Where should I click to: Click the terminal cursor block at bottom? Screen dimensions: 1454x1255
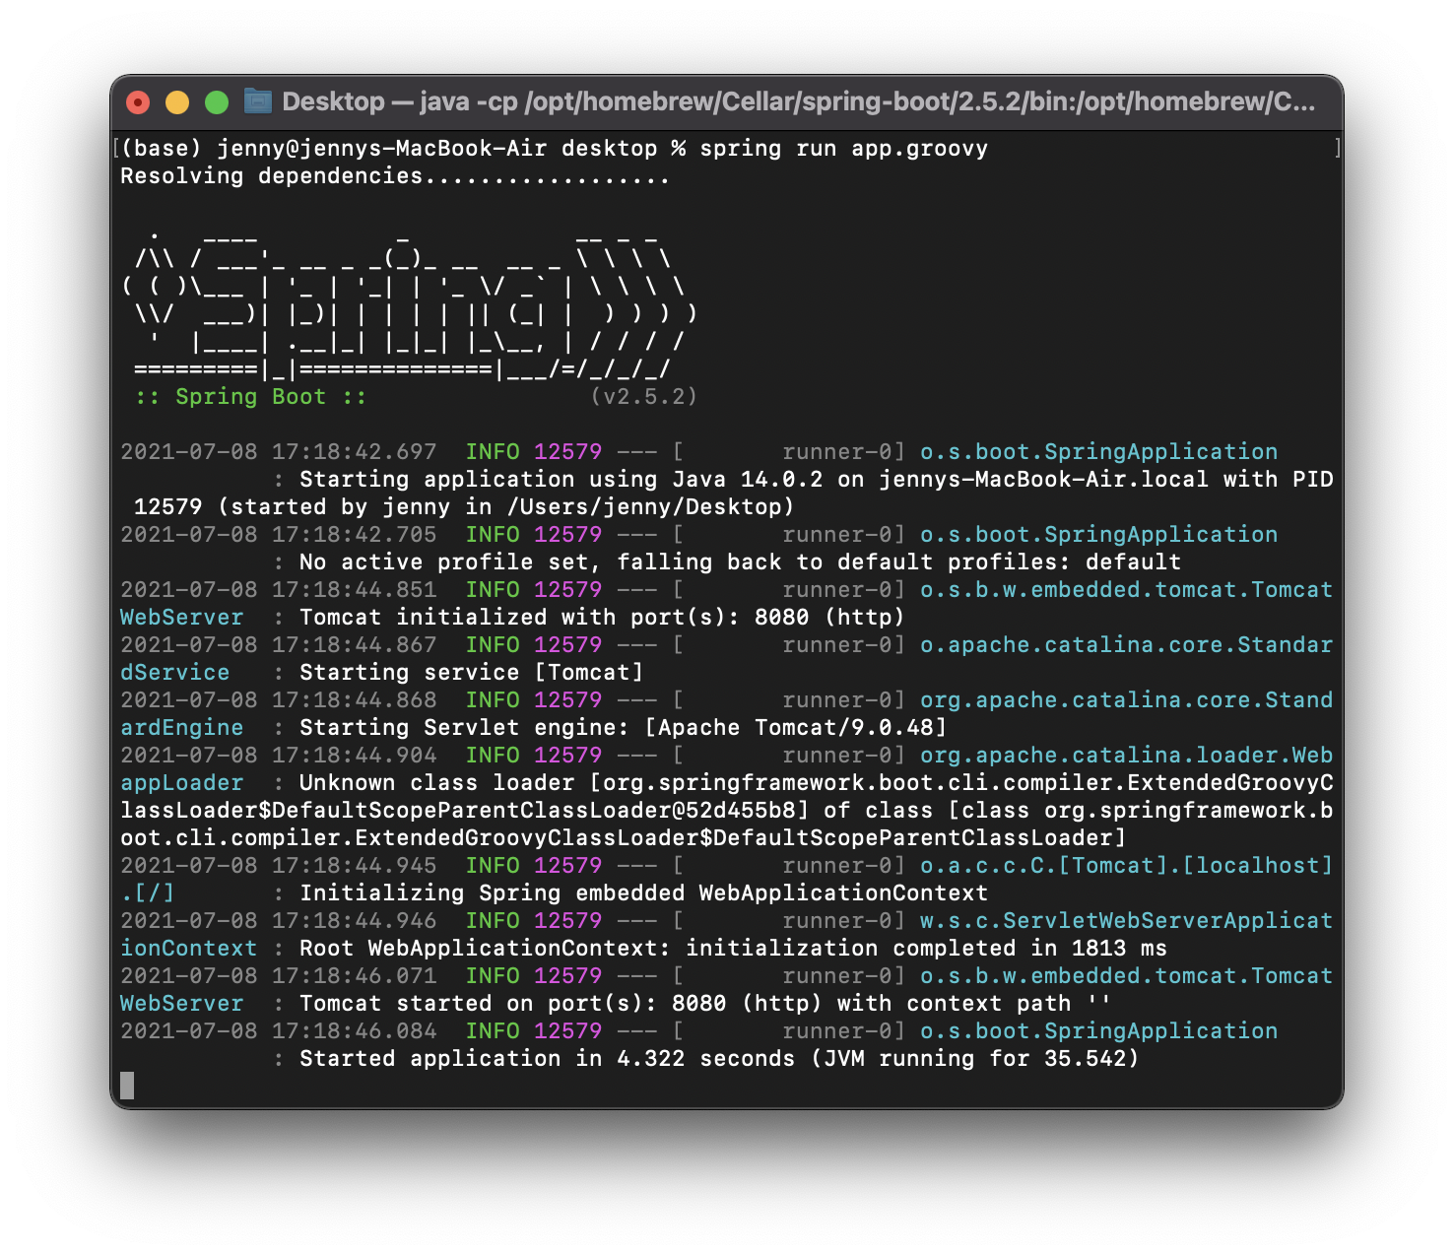point(127,1086)
